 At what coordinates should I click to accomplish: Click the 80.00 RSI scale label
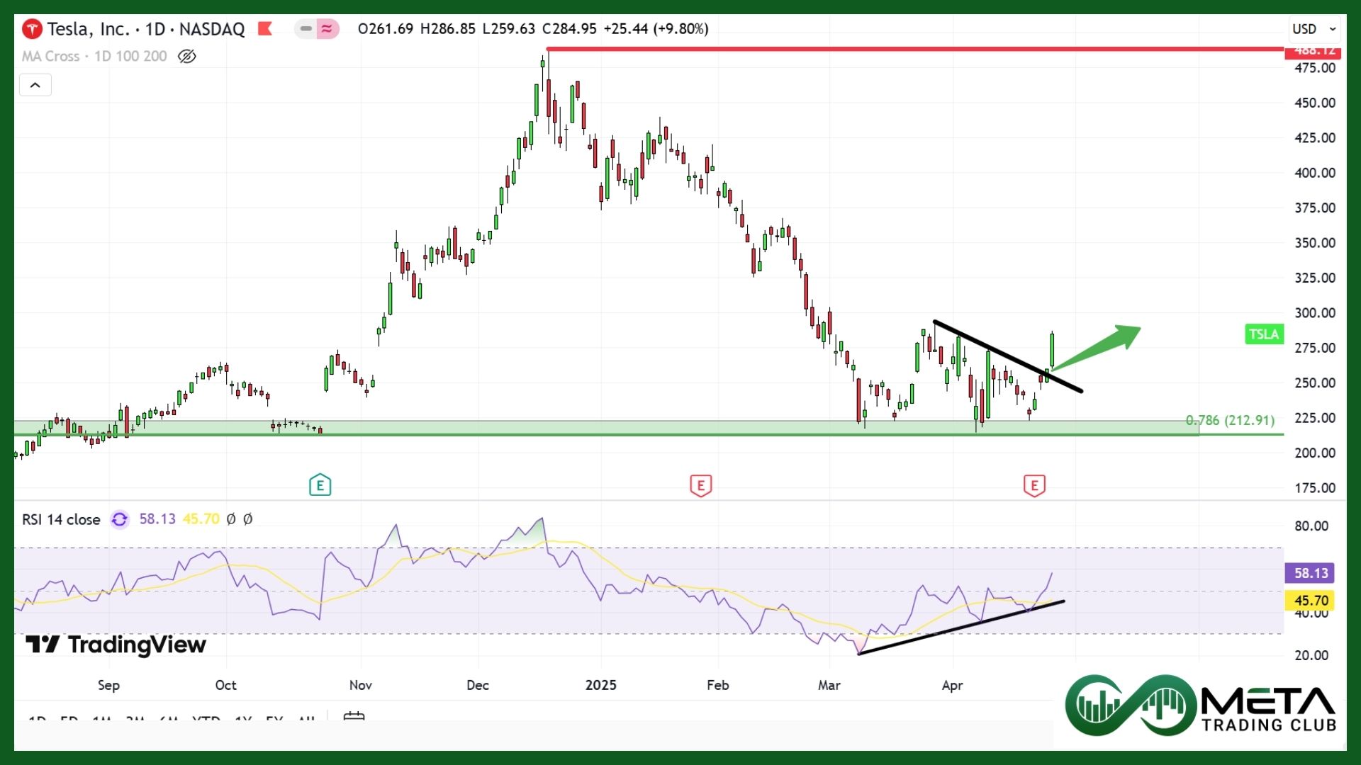point(1311,526)
